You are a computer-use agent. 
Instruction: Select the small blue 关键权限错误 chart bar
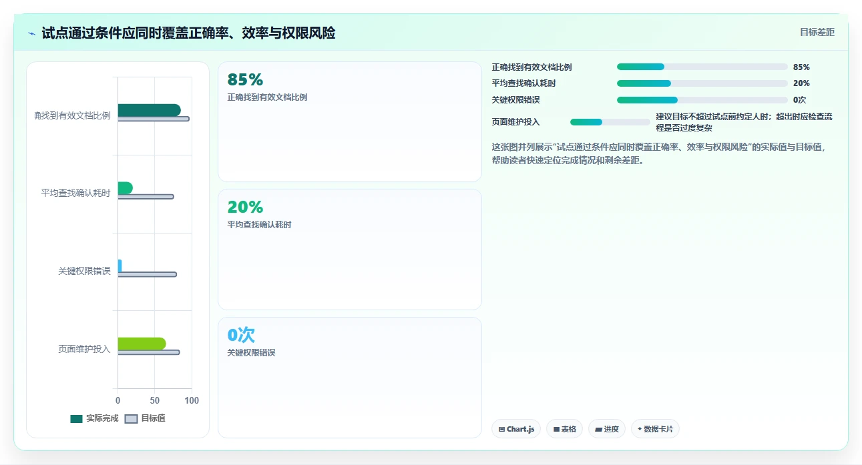[x=120, y=266]
